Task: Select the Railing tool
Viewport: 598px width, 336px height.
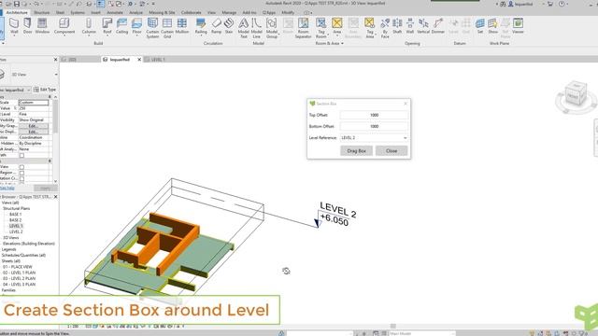Action: point(201,26)
